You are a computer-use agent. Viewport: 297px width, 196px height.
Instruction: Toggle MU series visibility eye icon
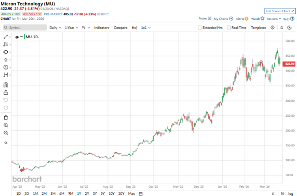pyautogui.click(x=17, y=37)
